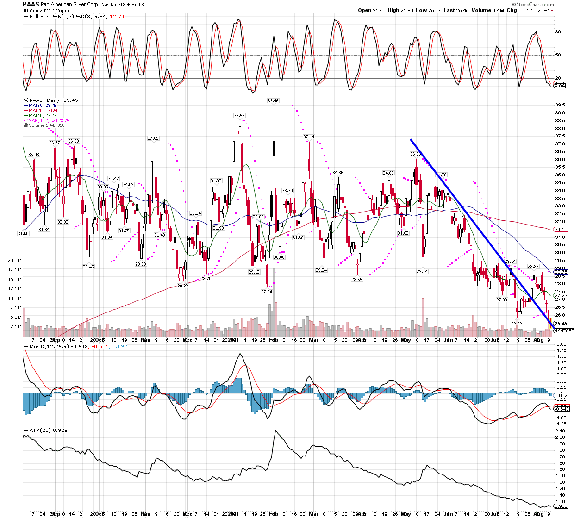Click the 36.03 price label

tap(34, 155)
